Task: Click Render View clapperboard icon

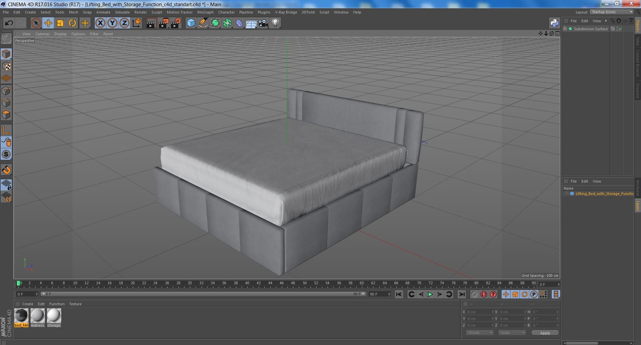Action: pyautogui.click(x=151, y=23)
